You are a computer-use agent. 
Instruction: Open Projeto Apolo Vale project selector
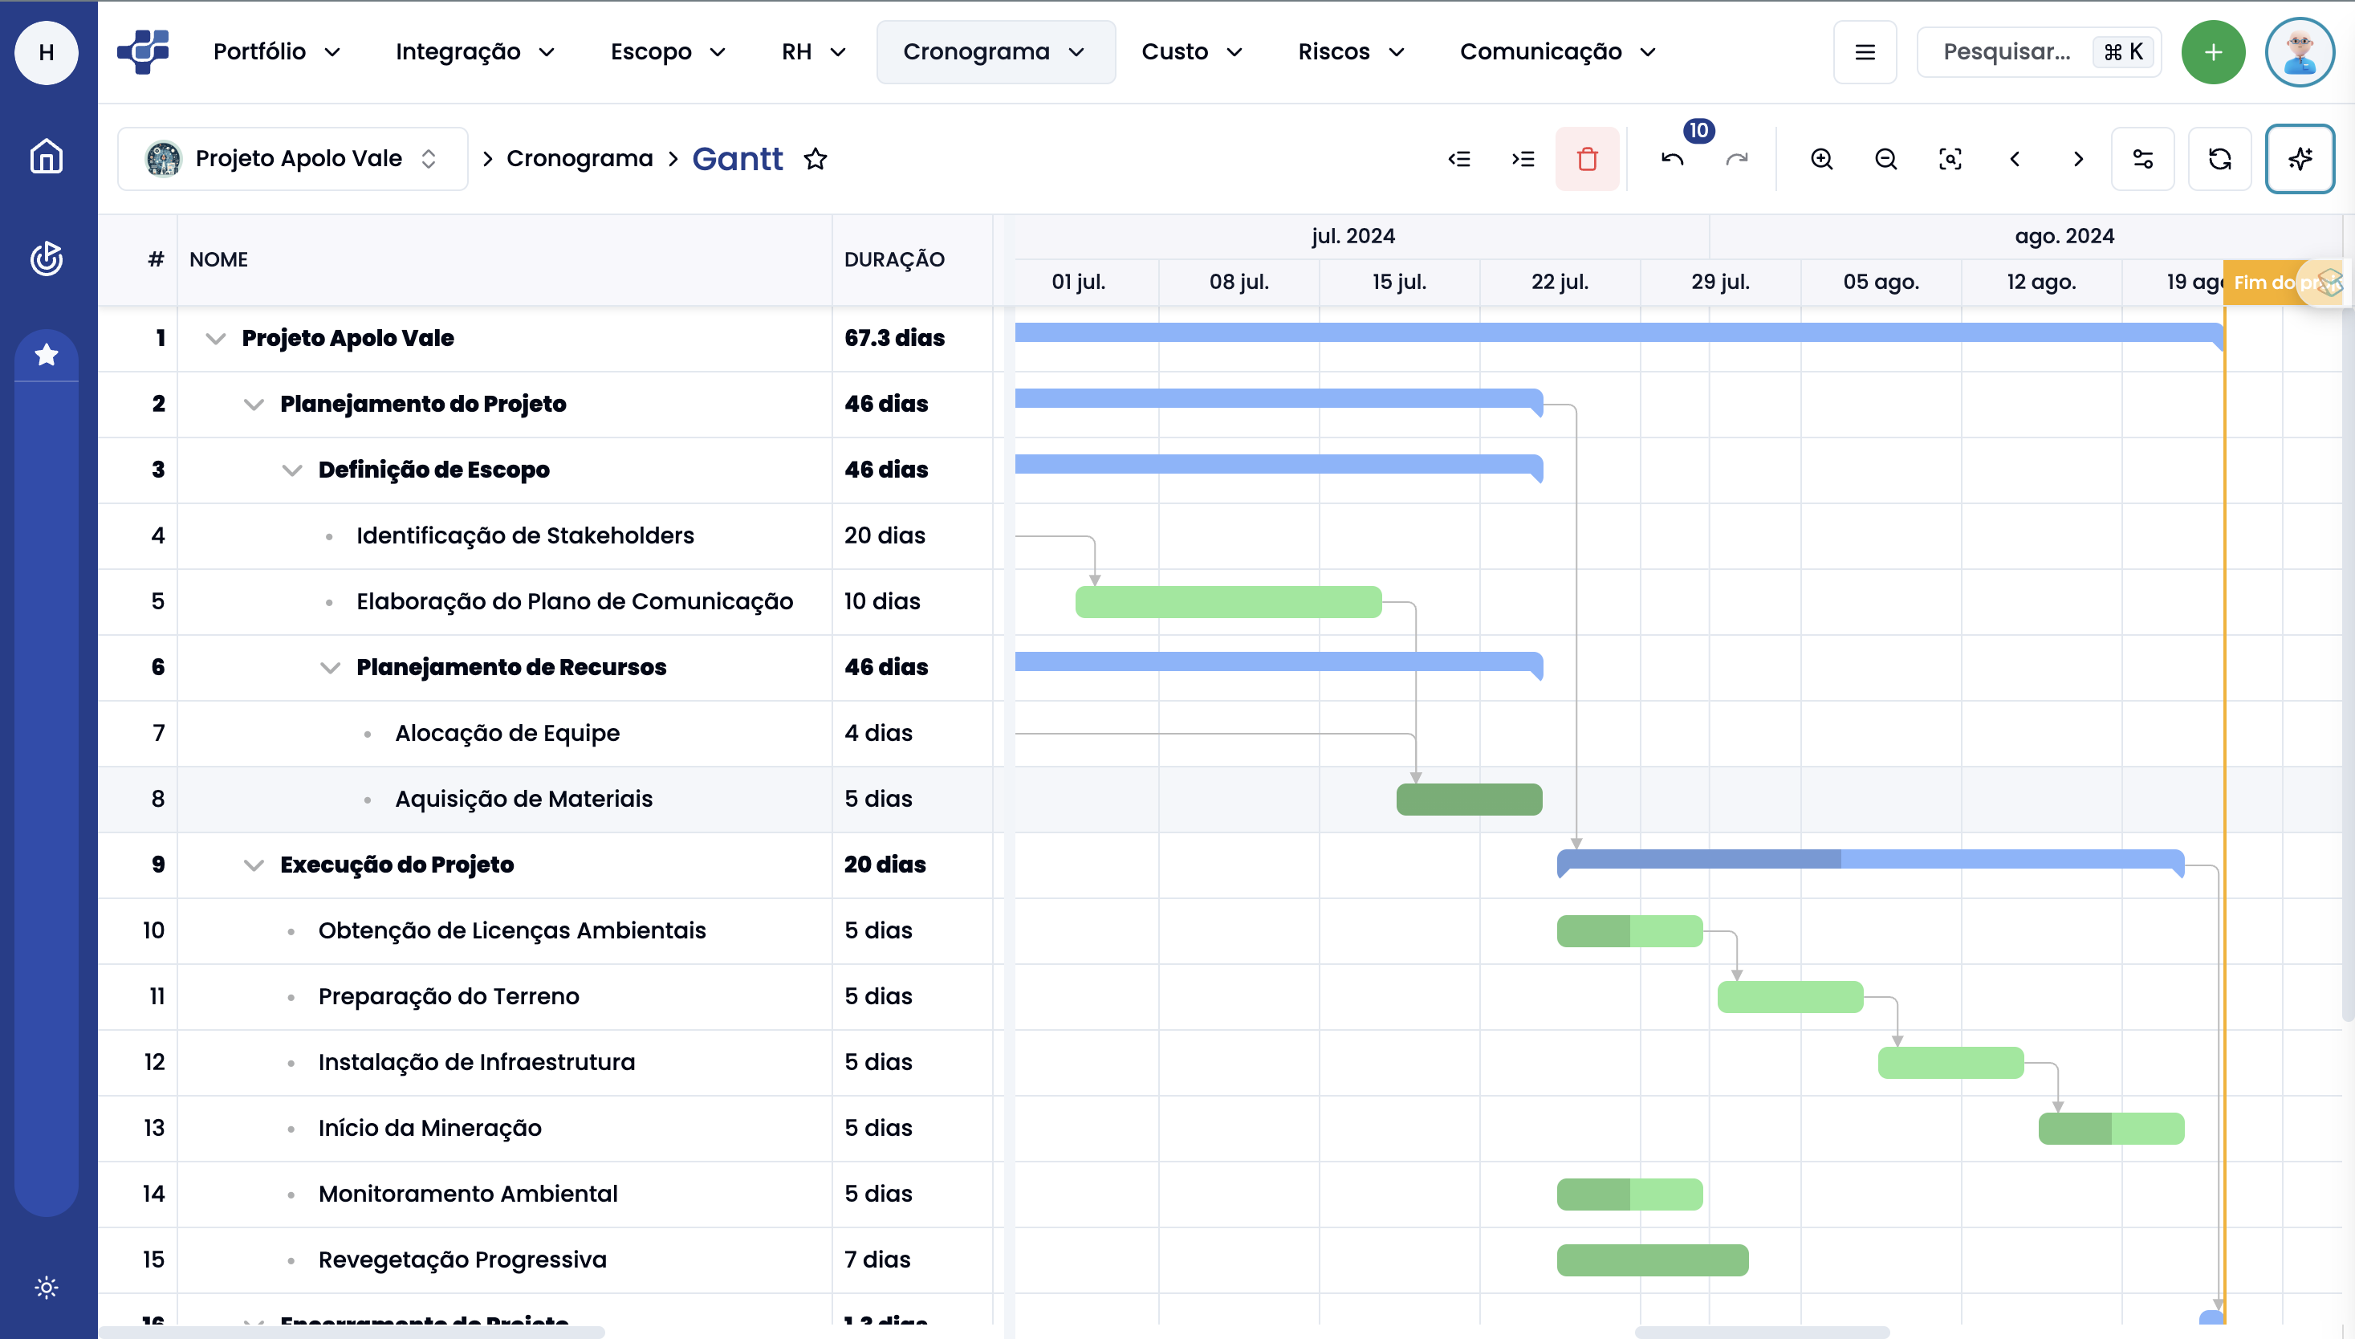[292, 159]
